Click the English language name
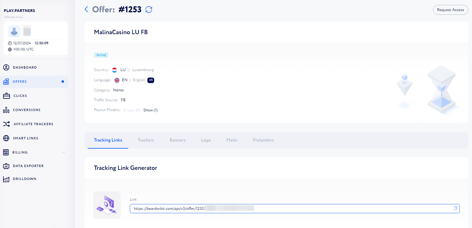 click(x=139, y=80)
